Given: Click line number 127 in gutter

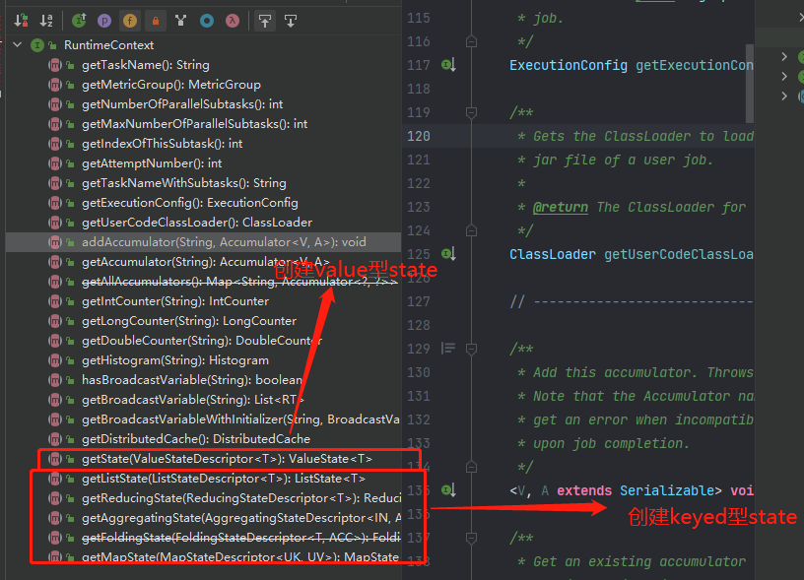Looking at the screenshot, I should point(419,301).
